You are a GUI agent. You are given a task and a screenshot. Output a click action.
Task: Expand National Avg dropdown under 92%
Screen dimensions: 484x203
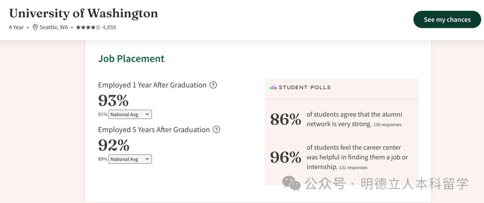click(130, 159)
